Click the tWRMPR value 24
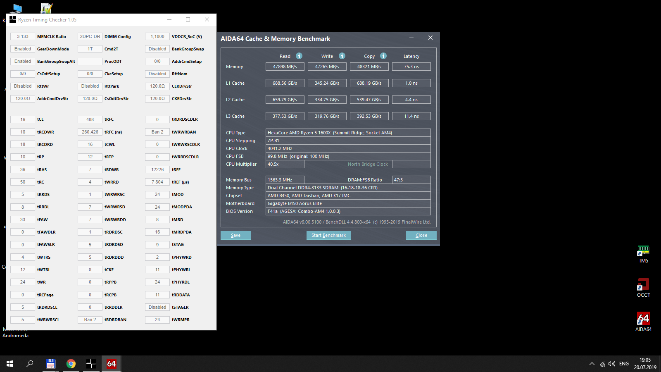Image resolution: width=661 pixels, height=372 pixels. click(x=157, y=320)
